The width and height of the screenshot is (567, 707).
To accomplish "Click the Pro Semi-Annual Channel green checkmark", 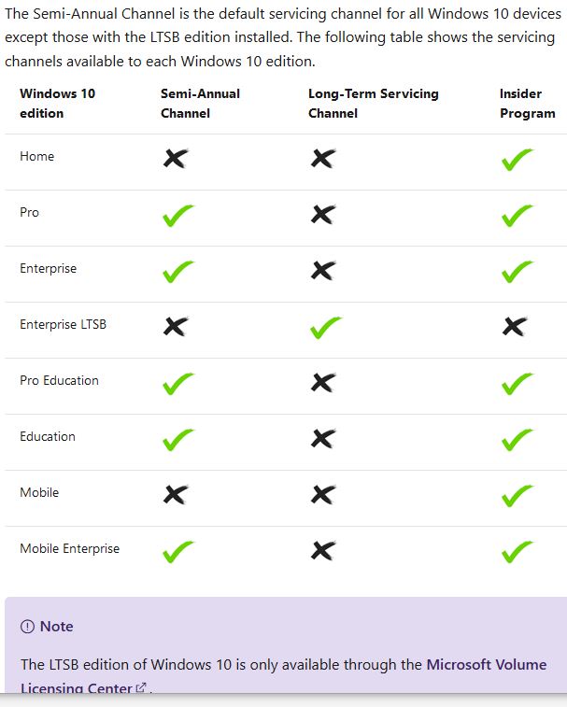I will (x=177, y=216).
